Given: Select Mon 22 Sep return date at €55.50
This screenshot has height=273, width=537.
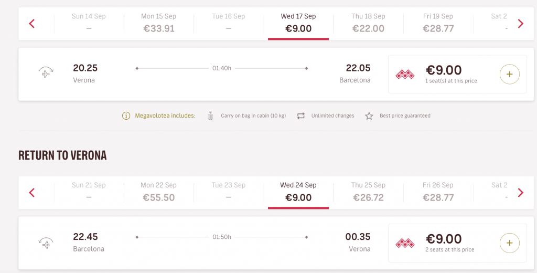Looking at the screenshot, I should point(158,192).
